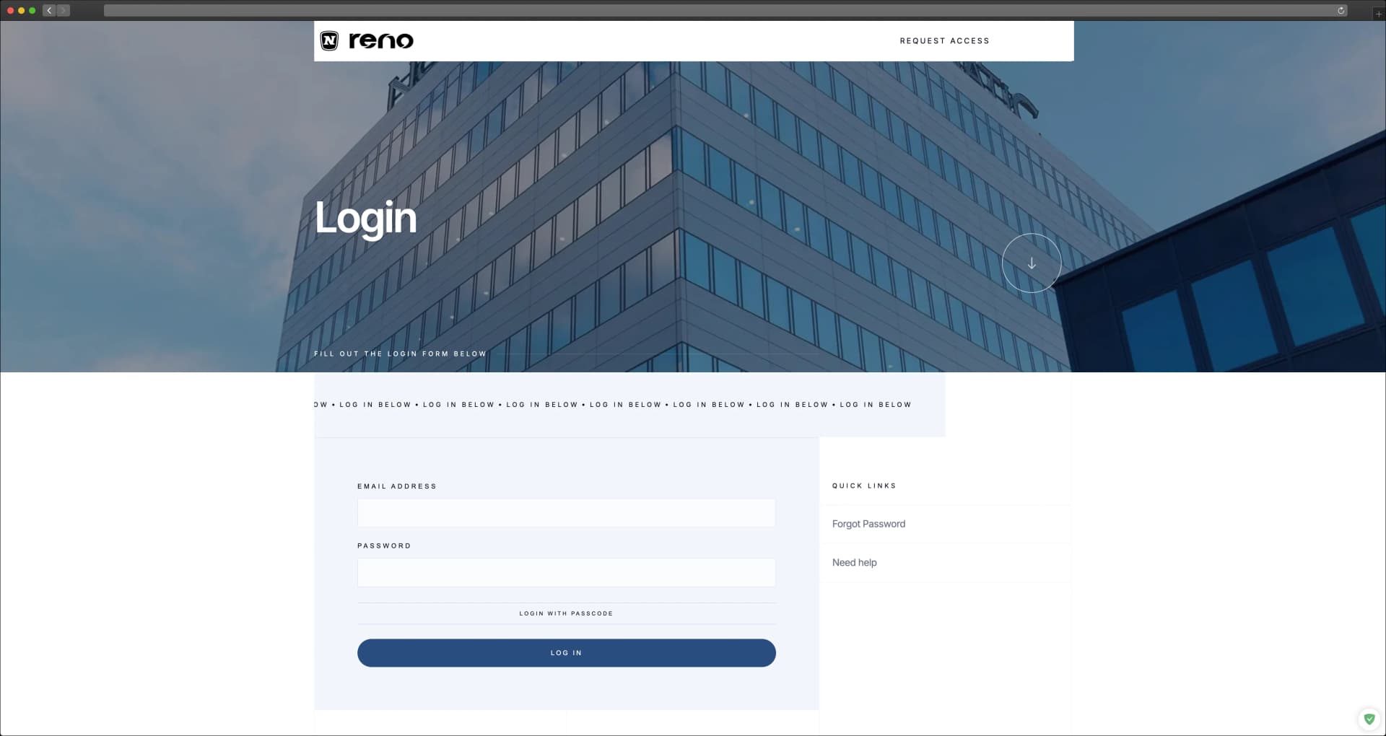Viewport: 1386px width, 736px height.
Task: Click the browser back arrow
Action: [49, 10]
